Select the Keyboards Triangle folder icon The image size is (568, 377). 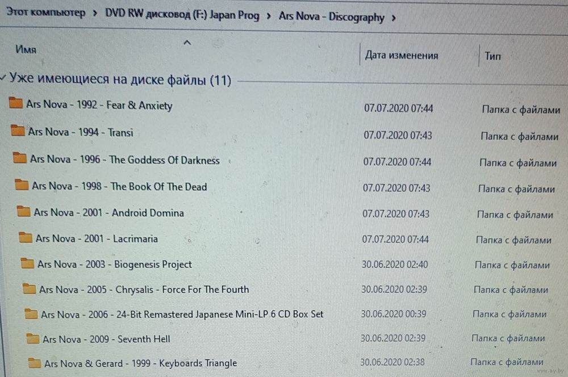click(35, 362)
